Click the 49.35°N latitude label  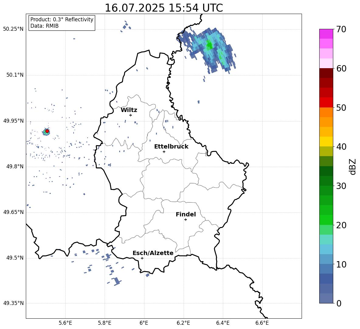[13, 303]
